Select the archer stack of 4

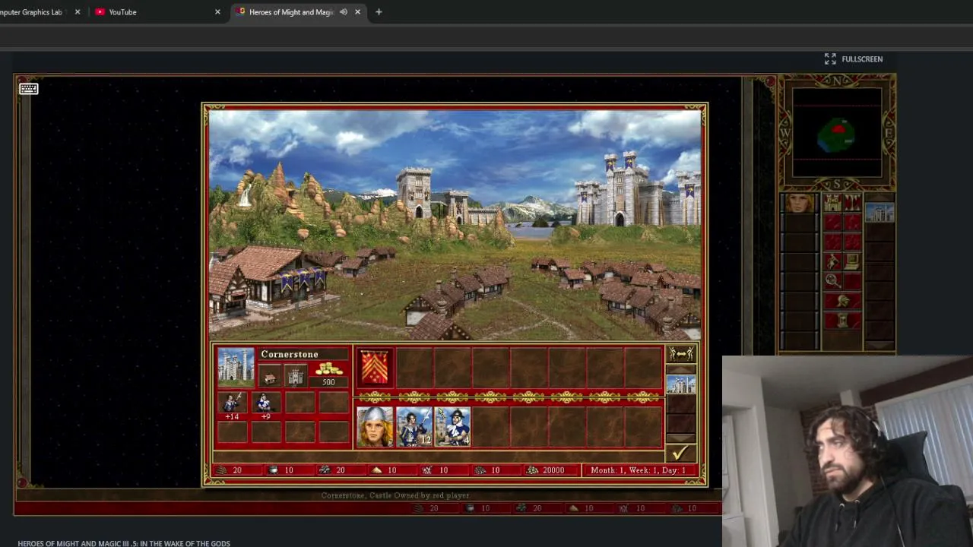452,426
